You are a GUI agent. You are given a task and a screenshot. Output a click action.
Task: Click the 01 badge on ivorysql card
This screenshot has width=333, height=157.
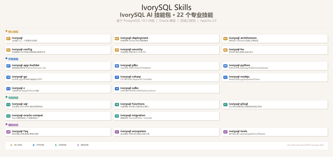(8, 39)
